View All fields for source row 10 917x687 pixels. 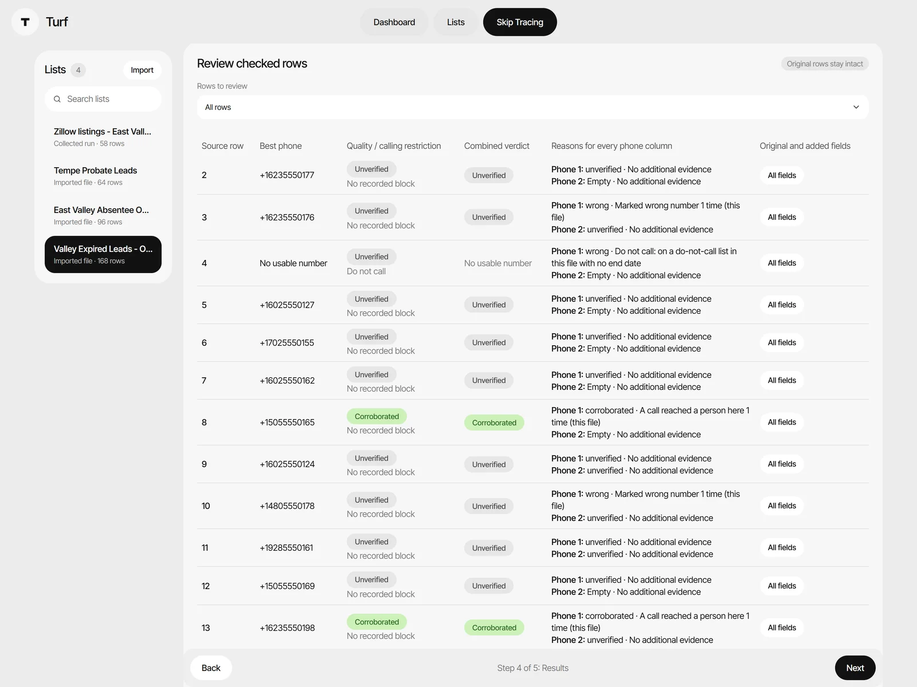pyautogui.click(x=782, y=506)
